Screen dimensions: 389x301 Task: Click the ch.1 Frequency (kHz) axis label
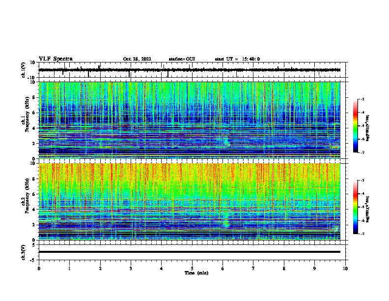click(x=26, y=114)
